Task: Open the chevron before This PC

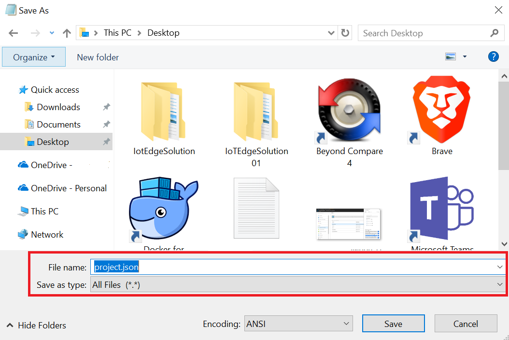Action: pyautogui.click(x=96, y=33)
